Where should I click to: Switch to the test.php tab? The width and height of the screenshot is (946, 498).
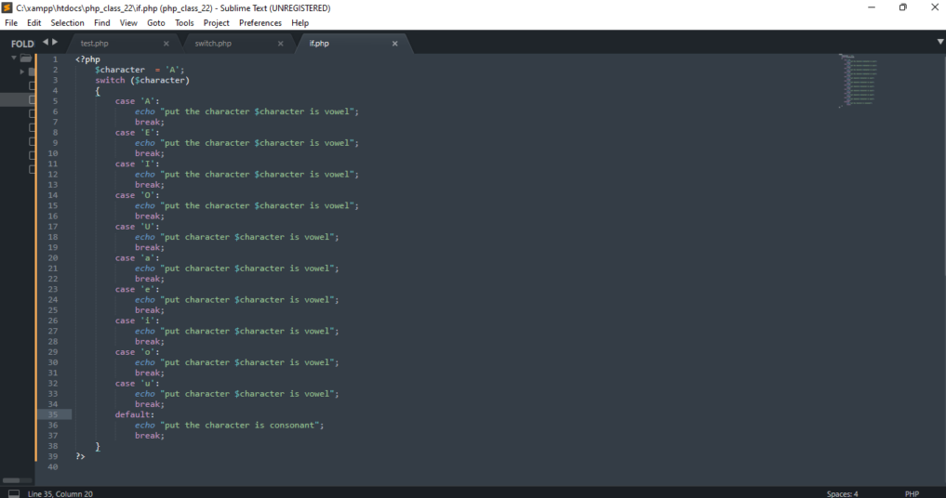point(95,44)
